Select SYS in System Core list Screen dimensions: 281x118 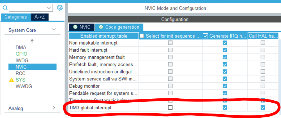click(21, 80)
